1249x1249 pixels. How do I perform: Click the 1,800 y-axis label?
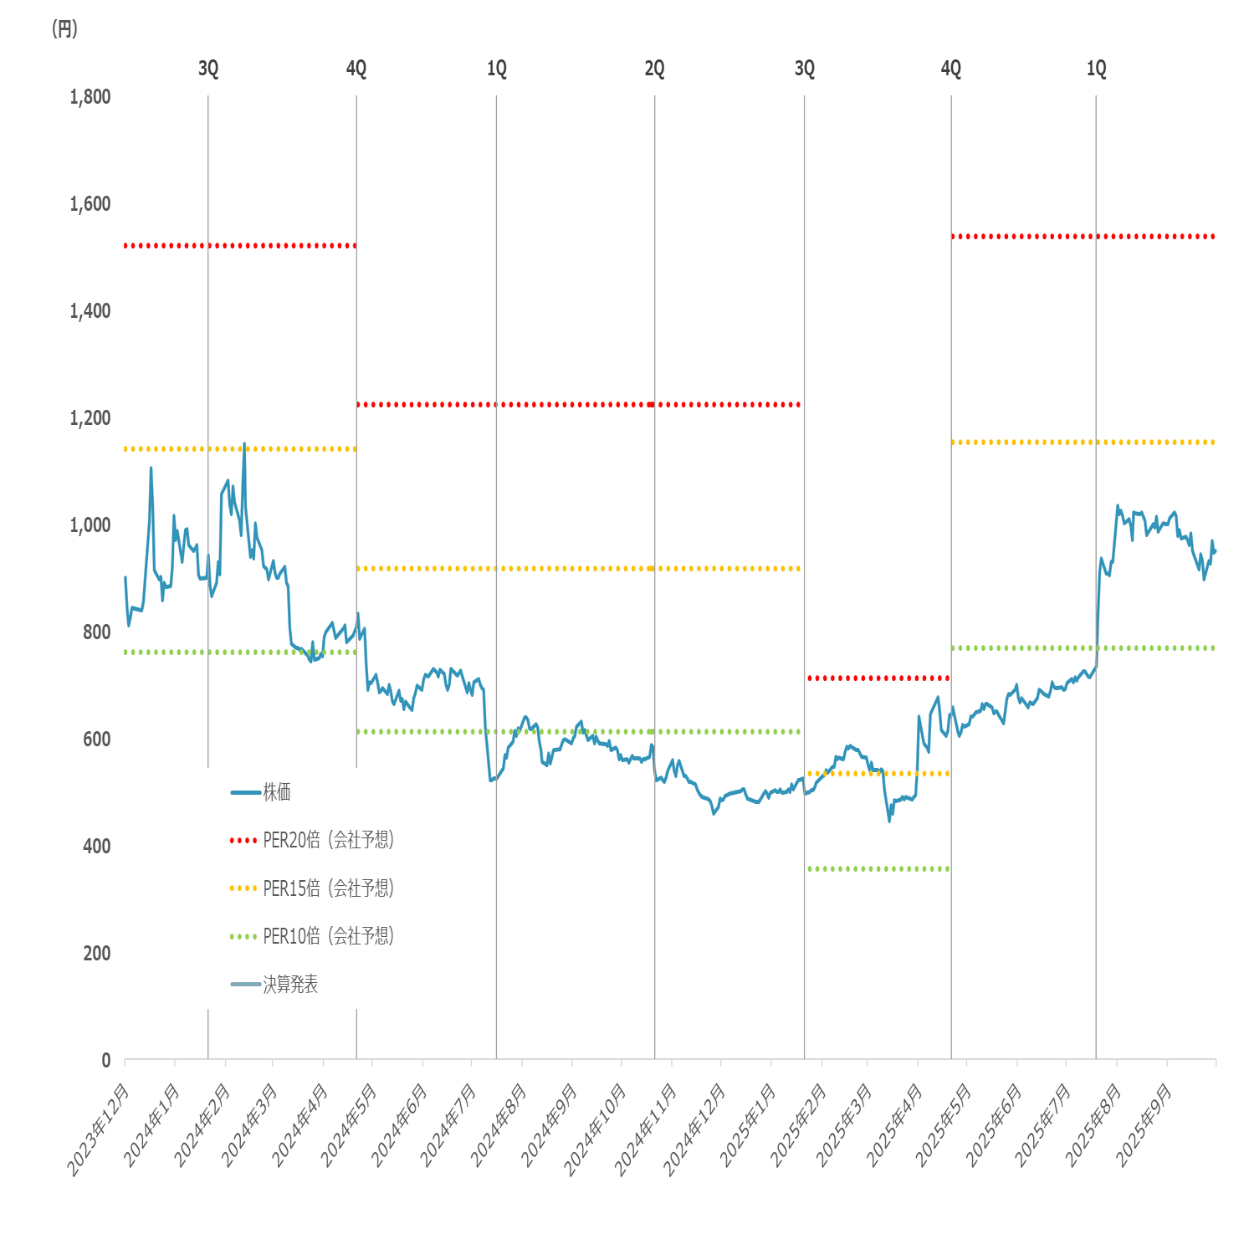click(90, 97)
